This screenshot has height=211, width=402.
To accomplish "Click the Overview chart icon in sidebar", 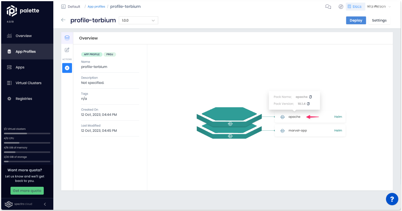I will tap(9, 36).
